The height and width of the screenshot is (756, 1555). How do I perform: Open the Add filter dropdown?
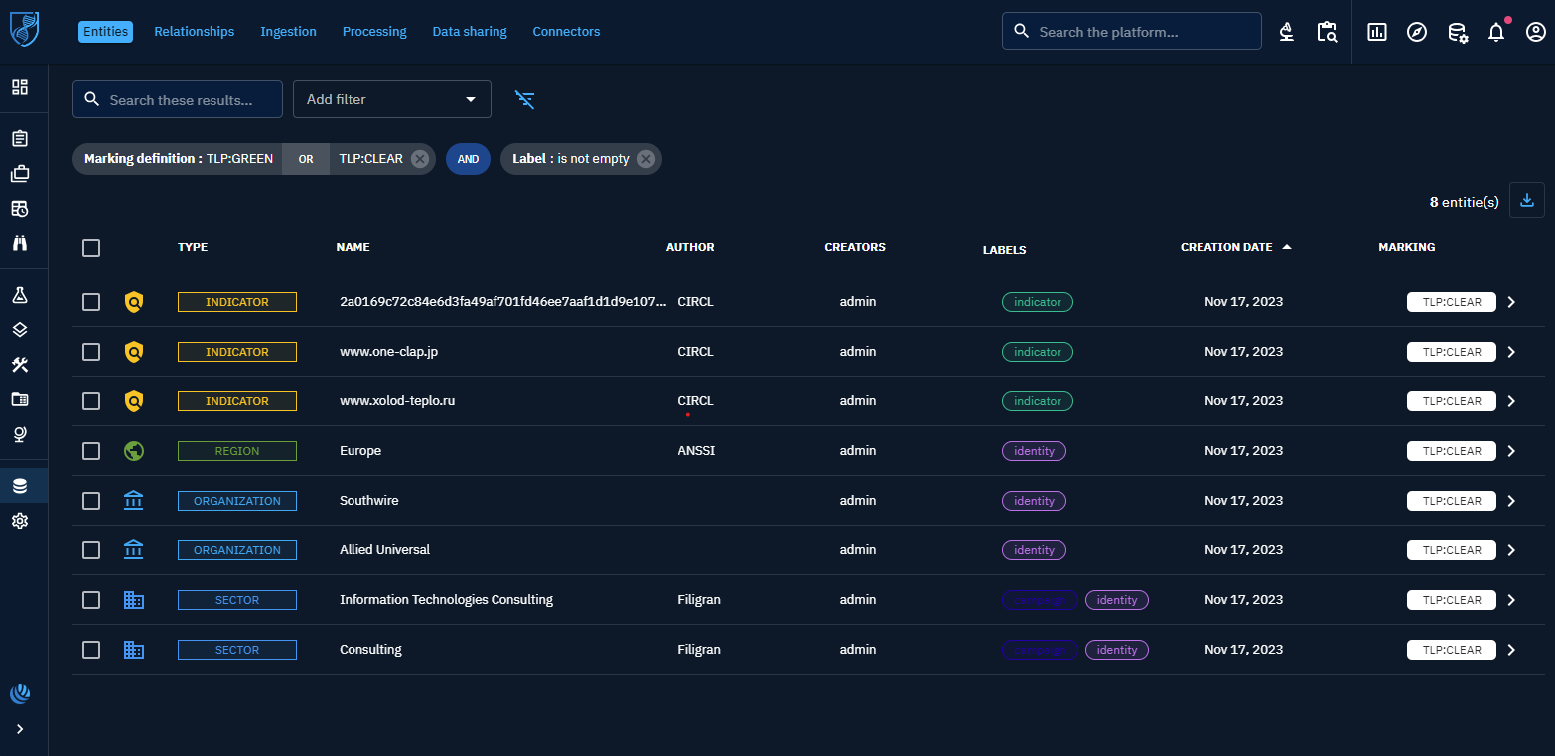[391, 99]
